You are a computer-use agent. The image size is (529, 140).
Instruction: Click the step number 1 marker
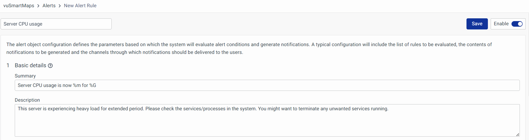pos(8,65)
